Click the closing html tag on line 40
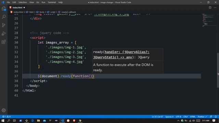The image size is (219, 123). [x=29, y=91]
